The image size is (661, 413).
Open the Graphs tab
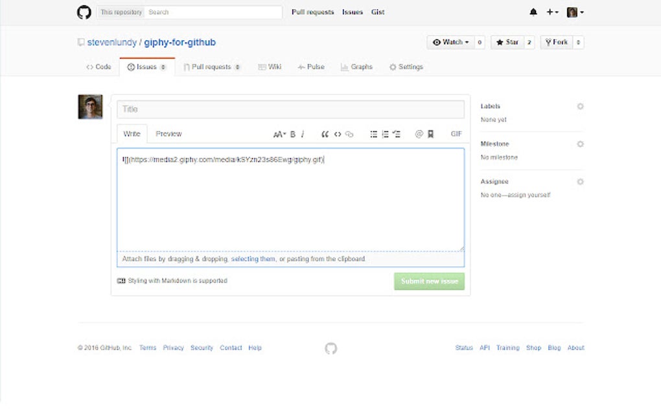click(x=356, y=67)
